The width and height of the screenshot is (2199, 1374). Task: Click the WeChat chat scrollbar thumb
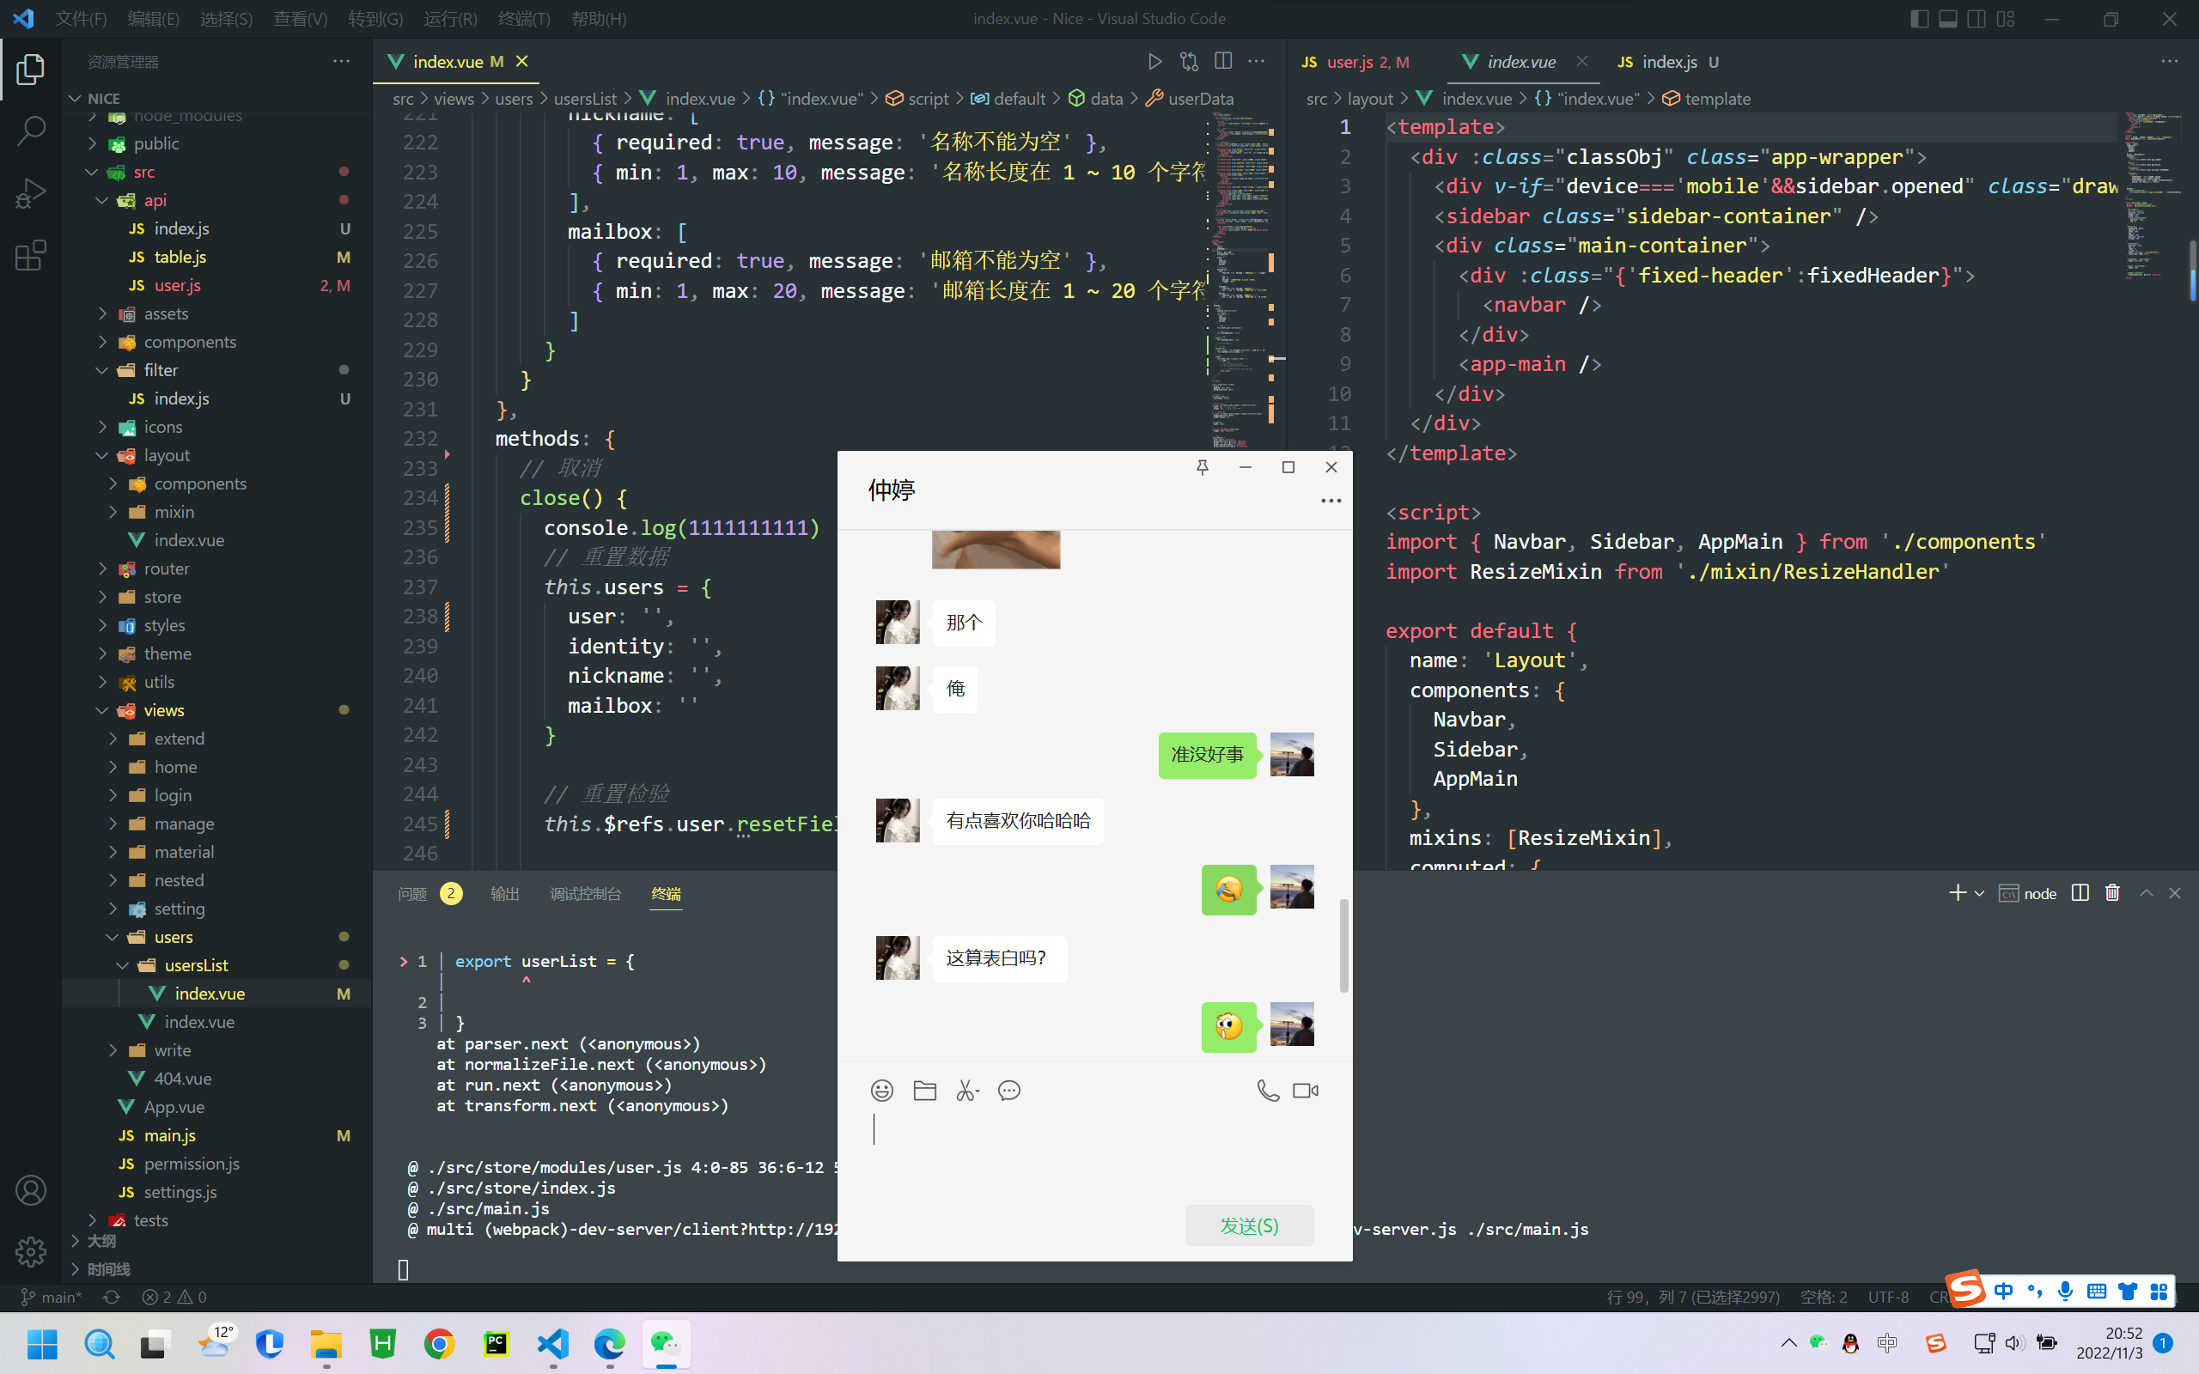1344,946
